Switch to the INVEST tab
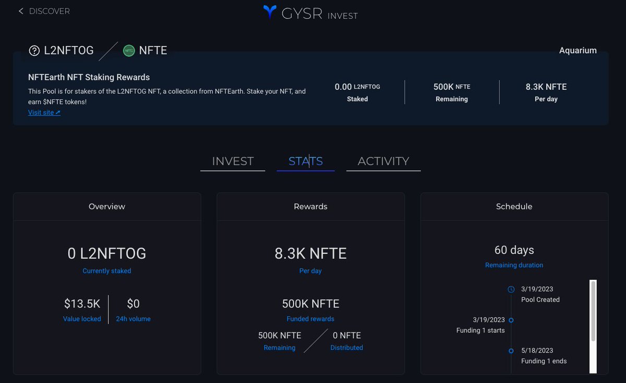The image size is (626, 383). click(x=233, y=161)
